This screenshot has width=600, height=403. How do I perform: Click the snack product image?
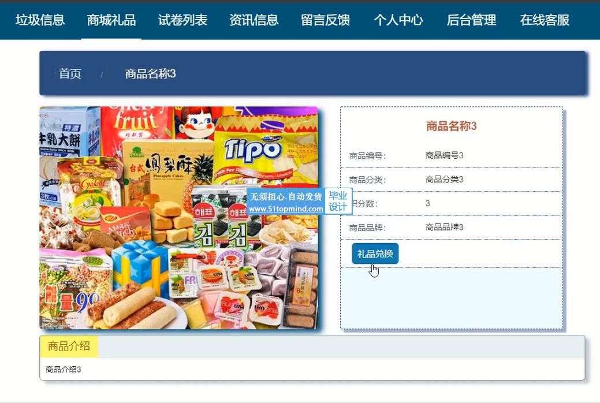click(178, 218)
